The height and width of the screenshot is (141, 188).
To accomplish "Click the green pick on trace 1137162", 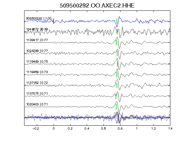I will coord(117,86).
